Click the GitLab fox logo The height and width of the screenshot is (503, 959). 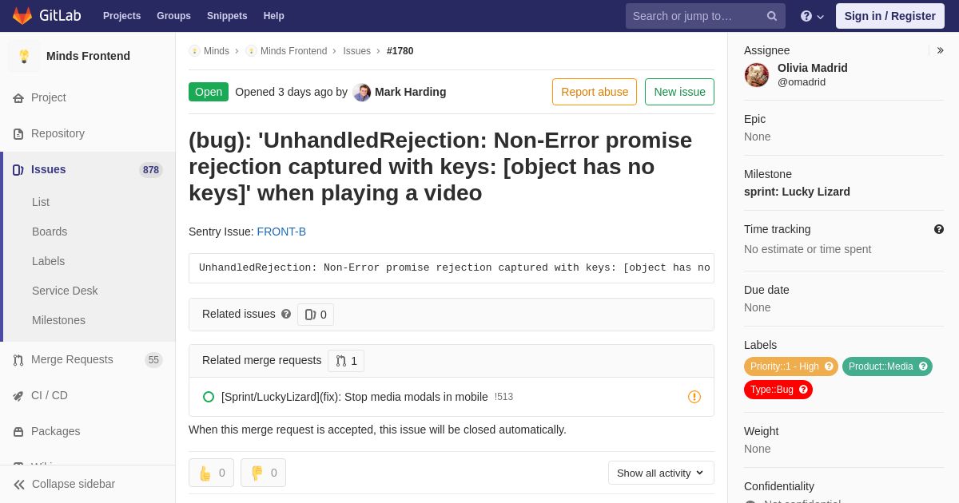coord(22,16)
